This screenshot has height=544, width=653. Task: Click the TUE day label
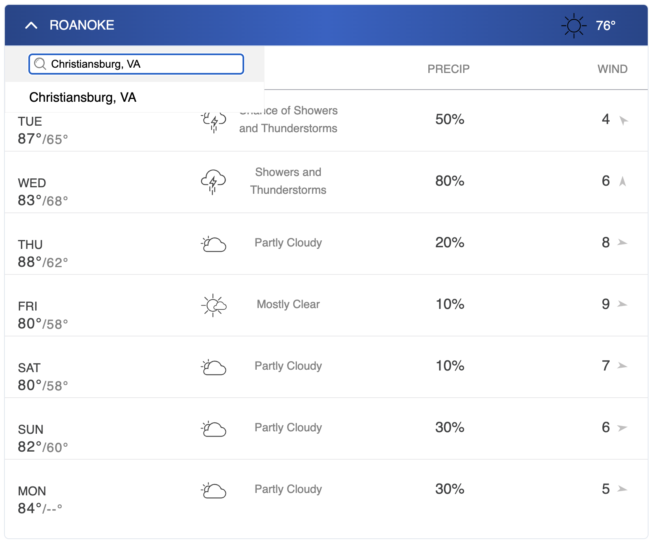(30, 121)
